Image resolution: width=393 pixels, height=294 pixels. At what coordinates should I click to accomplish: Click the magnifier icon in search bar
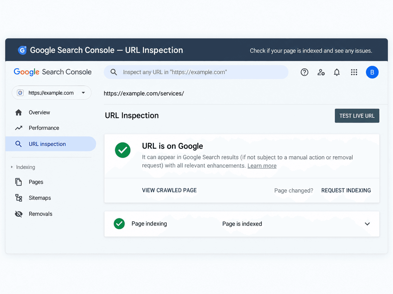(x=114, y=72)
